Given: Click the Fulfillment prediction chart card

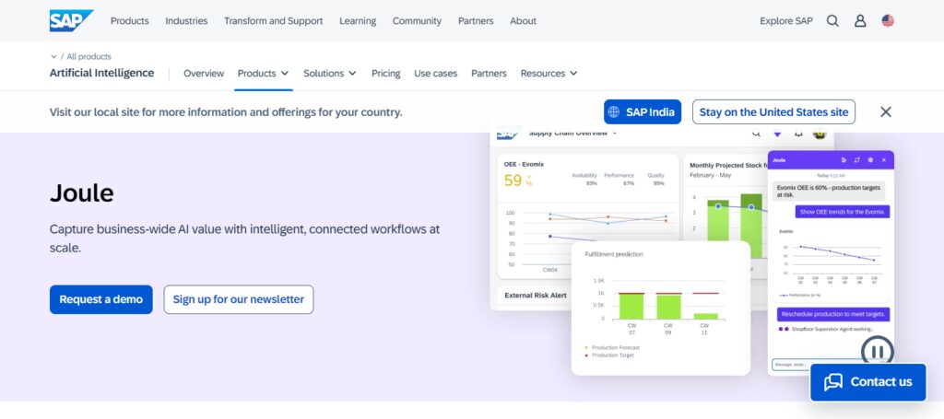Looking at the screenshot, I should [660, 308].
